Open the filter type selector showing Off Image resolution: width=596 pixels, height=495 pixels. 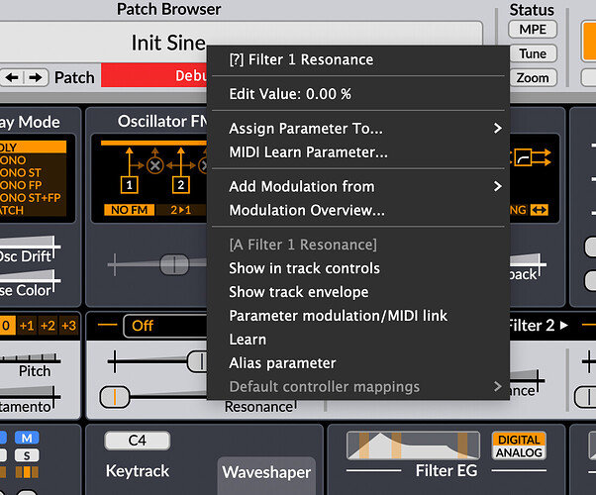[149, 325]
